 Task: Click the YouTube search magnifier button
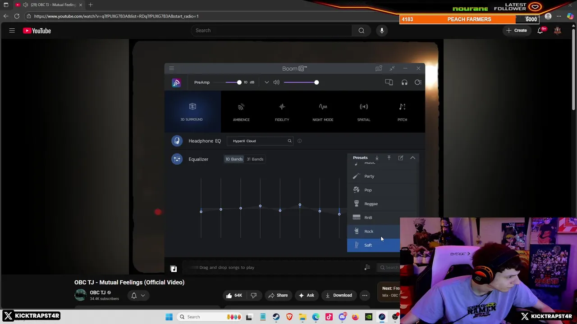362,31
